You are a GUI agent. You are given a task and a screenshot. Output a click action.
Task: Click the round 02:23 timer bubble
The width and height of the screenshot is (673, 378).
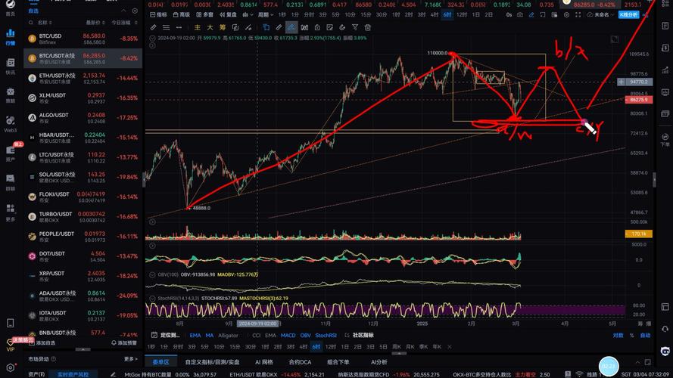pos(609,367)
